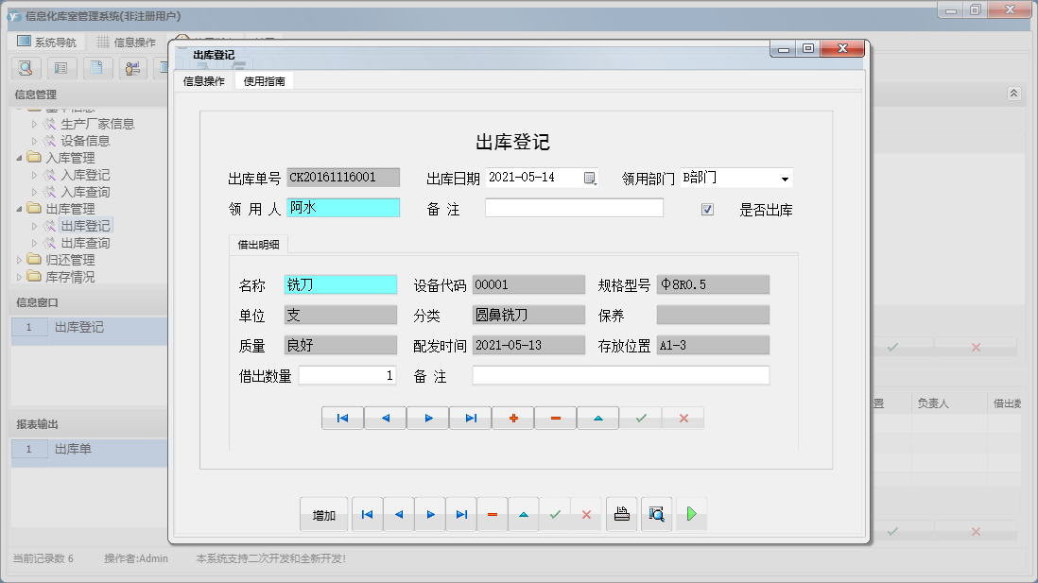This screenshot has height=583, width=1038.
Task: Add a record with the red plus icon
Action: pyautogui.click(x=512, y=418)
